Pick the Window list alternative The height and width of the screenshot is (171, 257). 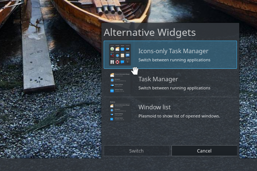pyautogui.click(x=170, y=111)
